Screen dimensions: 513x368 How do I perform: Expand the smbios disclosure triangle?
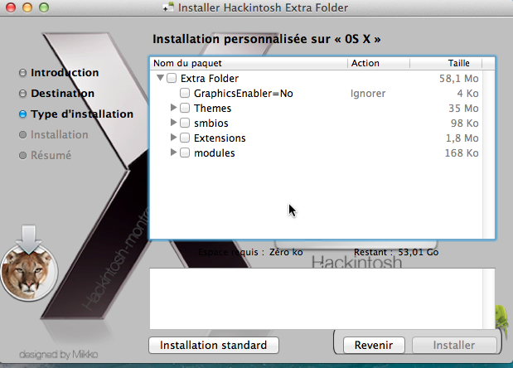[x=173, y=123]
